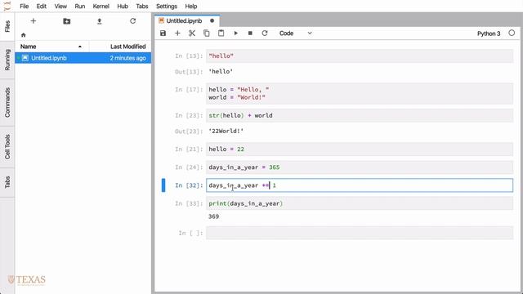The height and width of the screenshot is (294, 523).
Task: Click the hello = 22 cell
Action: pyautogui.click(x=360, y=149)
